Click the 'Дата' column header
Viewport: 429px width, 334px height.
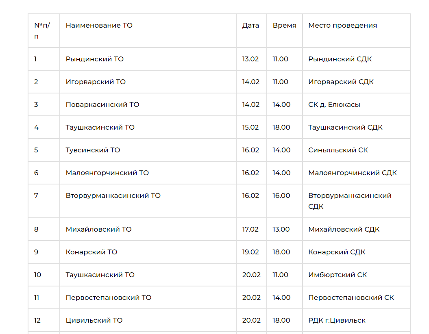click(250, 26)
